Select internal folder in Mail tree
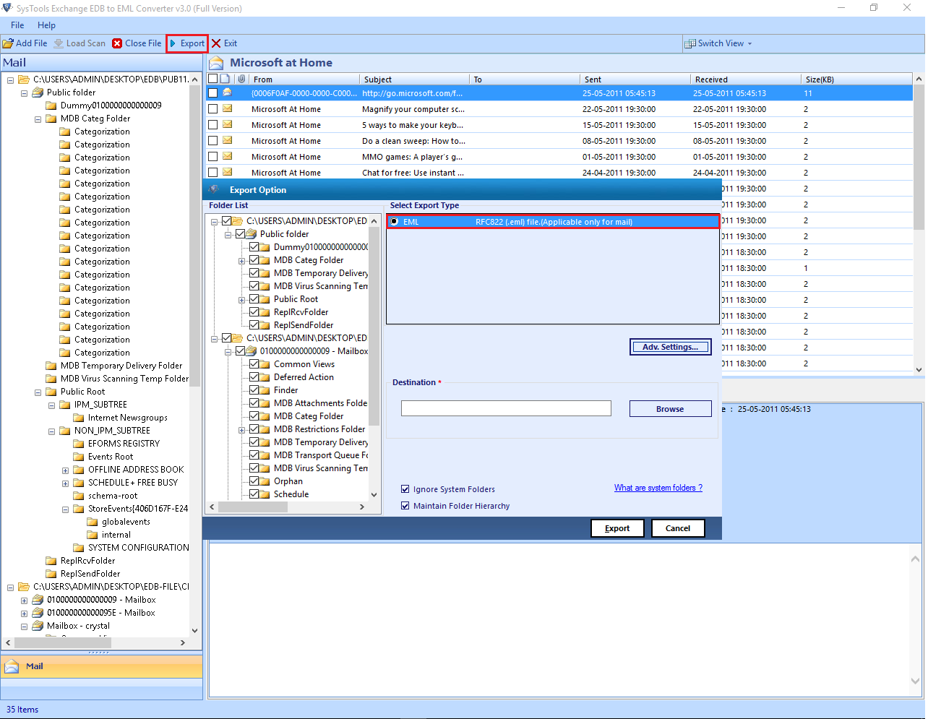Viewport: 928px width, 719px height. (116, 535)
